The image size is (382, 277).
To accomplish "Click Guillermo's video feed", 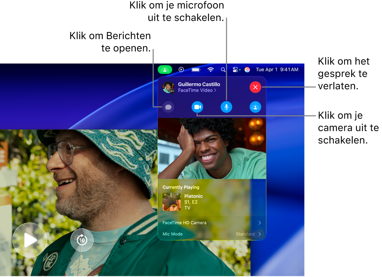I will pyautogui.click(x=212, y=149).
